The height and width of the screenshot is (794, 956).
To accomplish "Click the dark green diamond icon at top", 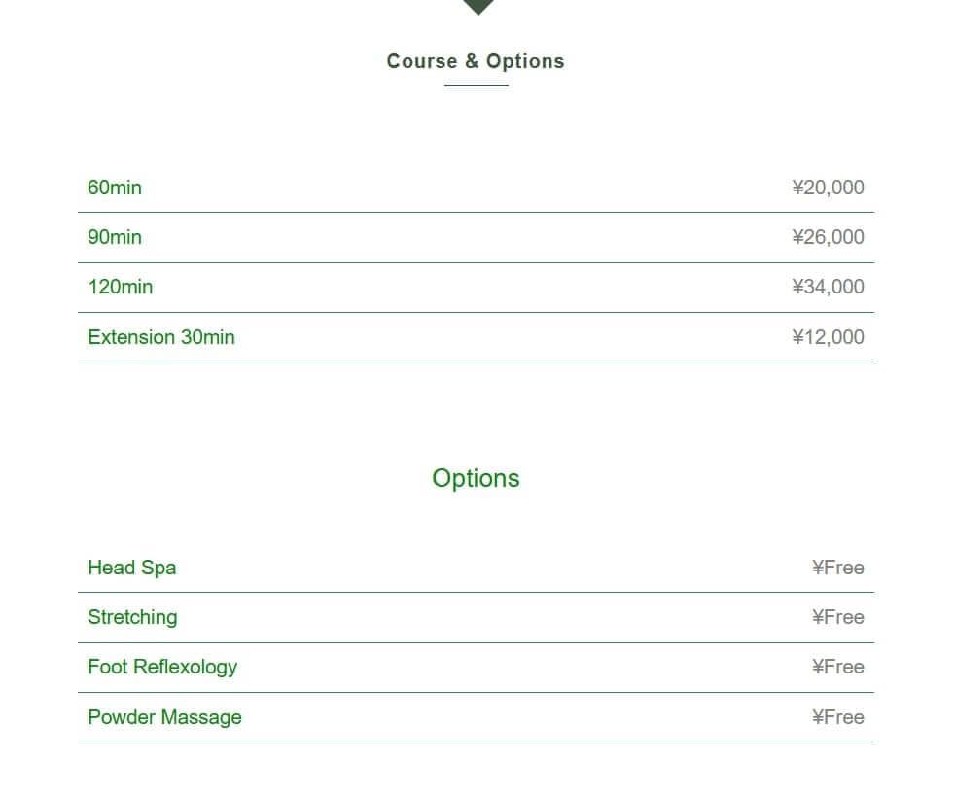I will click(478, 5).
